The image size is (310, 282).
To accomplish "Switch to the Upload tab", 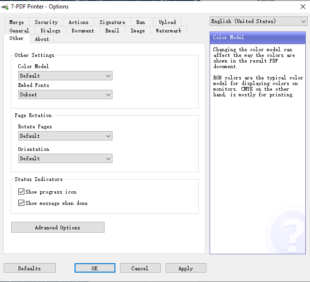I will pos(167,22).
